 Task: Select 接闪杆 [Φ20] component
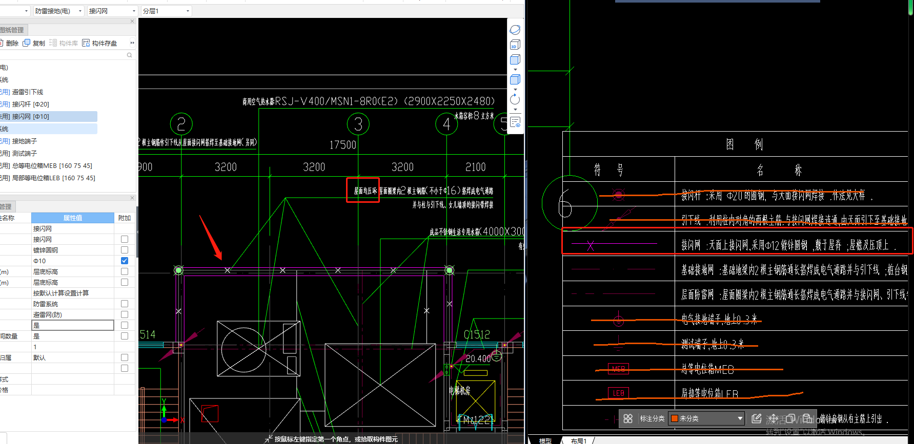[x=31, y=104]
